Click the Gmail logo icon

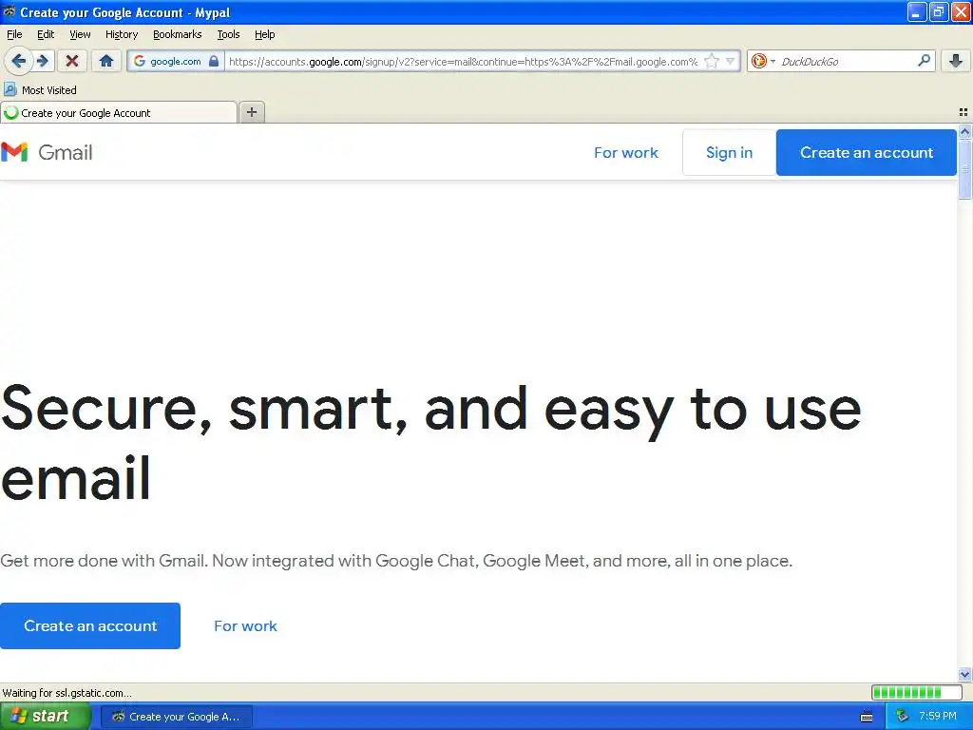(14, 152)
